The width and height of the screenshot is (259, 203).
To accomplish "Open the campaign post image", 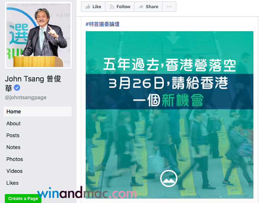I will 170,115.
